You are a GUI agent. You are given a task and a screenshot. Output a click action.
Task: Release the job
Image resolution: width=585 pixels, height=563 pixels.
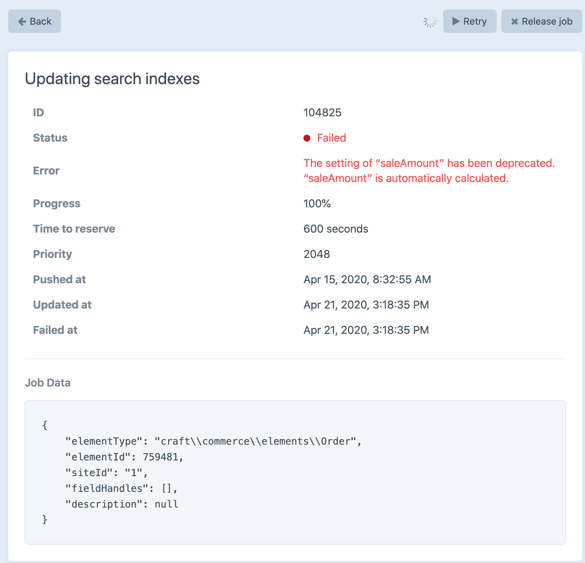coord(542,21)
